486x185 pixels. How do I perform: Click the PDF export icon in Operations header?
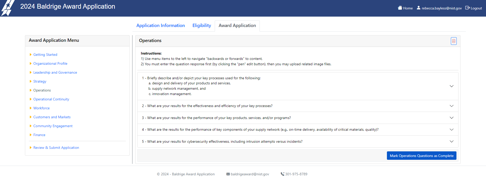coord(454,41)
